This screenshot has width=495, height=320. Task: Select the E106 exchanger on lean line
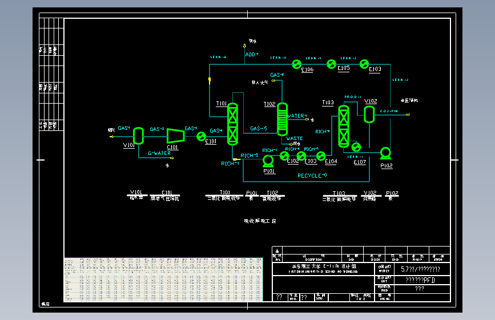click(x=296, y=64)
